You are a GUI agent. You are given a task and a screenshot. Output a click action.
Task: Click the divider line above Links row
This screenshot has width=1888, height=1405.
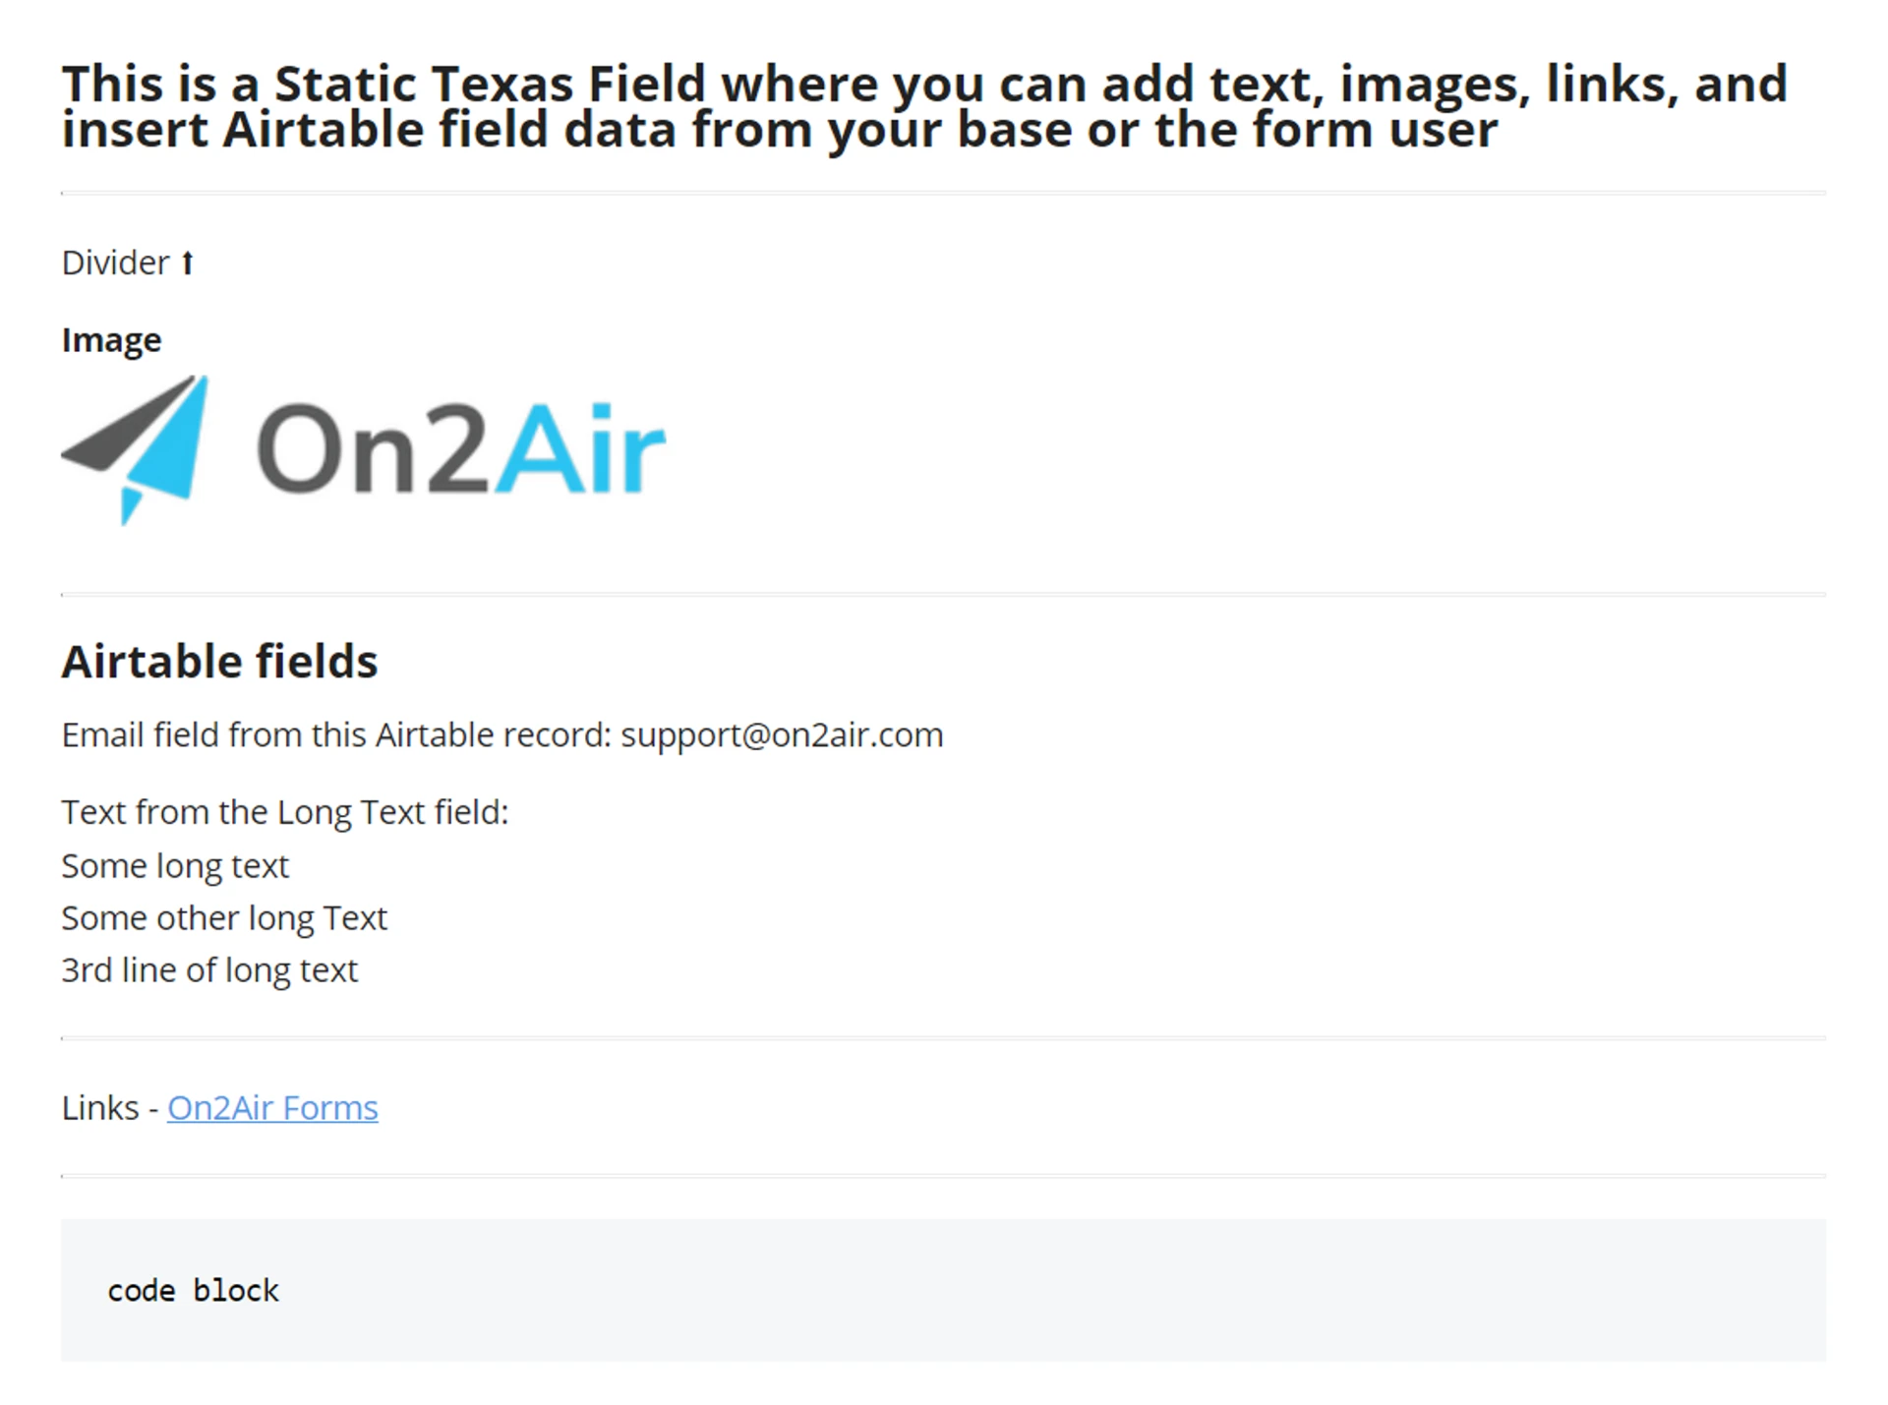click(x=943, y=1038)
